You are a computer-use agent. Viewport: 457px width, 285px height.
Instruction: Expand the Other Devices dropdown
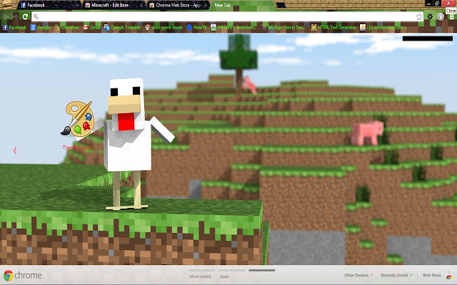click(x=358, y=275)
